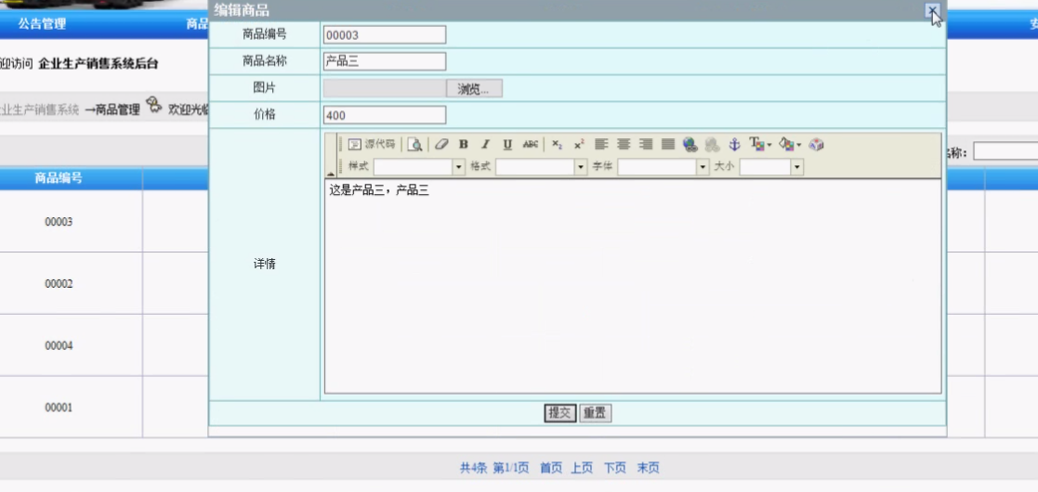Viewport: 1038px width, 492px height.
Task: Go to 首页 first page
Action: pos(551,468)
